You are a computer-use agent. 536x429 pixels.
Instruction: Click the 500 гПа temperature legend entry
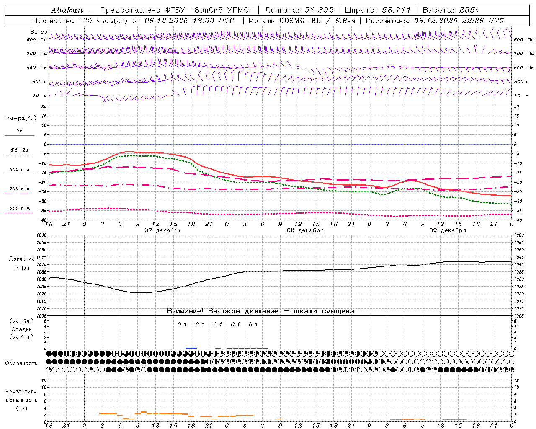point(20,208)
